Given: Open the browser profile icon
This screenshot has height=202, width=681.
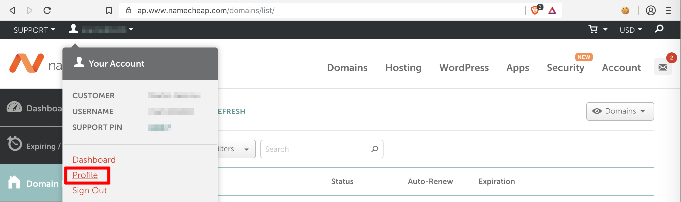Looking at the screenshot, I should coord(651,11).
